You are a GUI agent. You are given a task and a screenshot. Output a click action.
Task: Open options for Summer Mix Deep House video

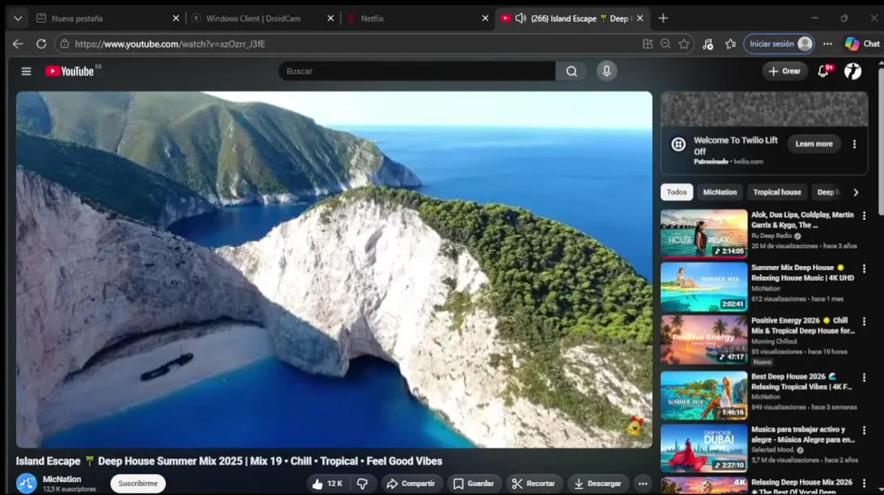coord(864,268)
